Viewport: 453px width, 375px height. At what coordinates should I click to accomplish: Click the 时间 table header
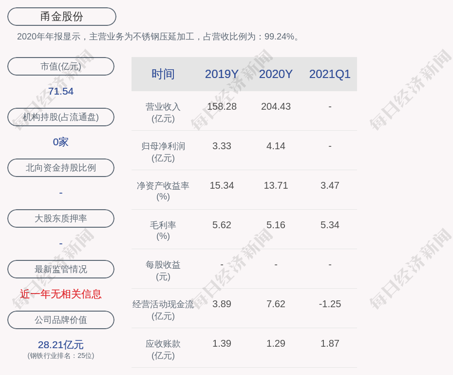163,74
